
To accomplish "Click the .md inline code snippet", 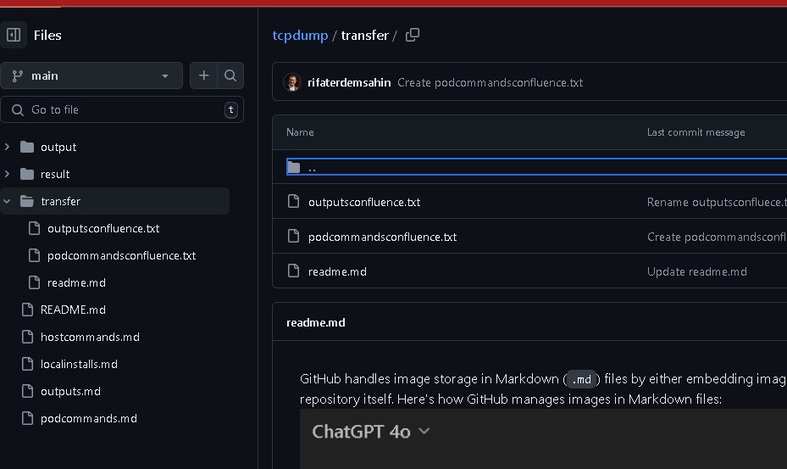I will [581, 379].
